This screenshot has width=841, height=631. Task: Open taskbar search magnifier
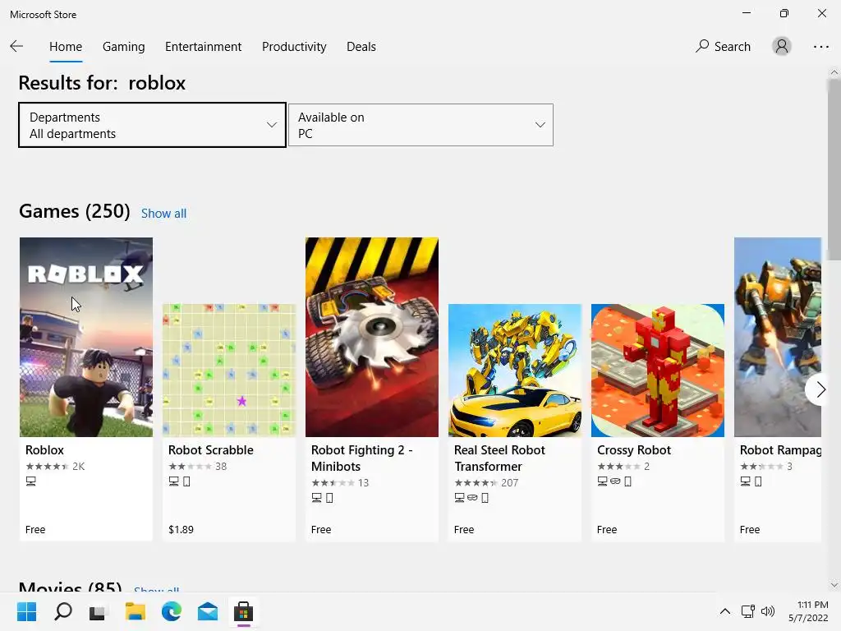pos(63,611)
